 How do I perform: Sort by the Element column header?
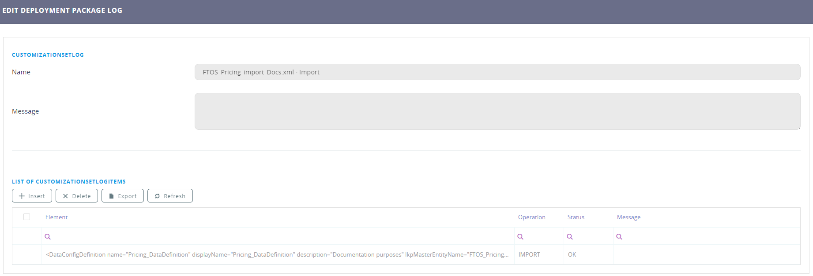56,217
